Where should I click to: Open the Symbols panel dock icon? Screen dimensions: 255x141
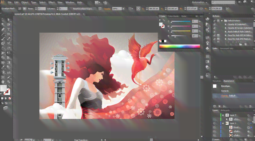coord(207,49)
